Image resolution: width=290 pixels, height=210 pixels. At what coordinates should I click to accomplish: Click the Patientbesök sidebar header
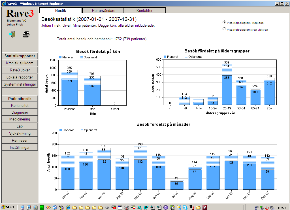pos(20,99)
